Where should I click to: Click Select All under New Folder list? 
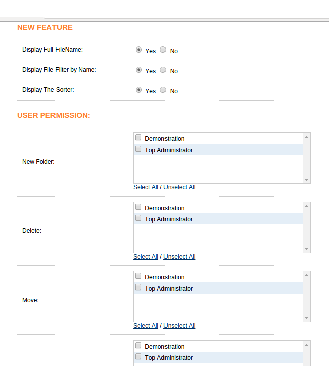pyautogui.click(x=146, y=187)
